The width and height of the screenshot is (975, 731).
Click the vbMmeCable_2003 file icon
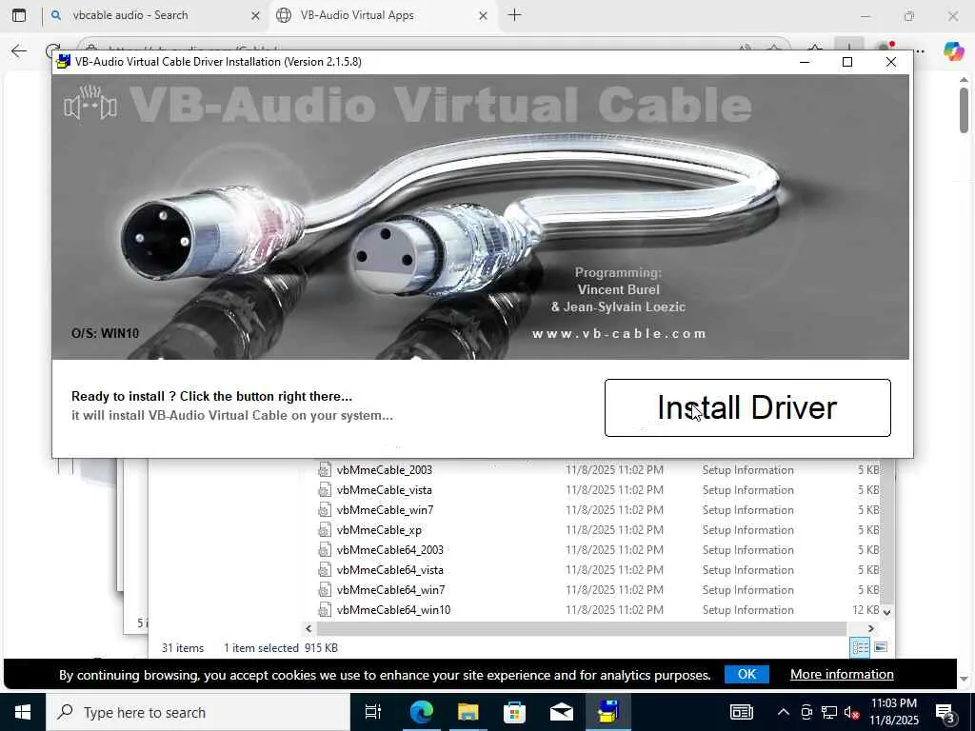coord(325,470)
